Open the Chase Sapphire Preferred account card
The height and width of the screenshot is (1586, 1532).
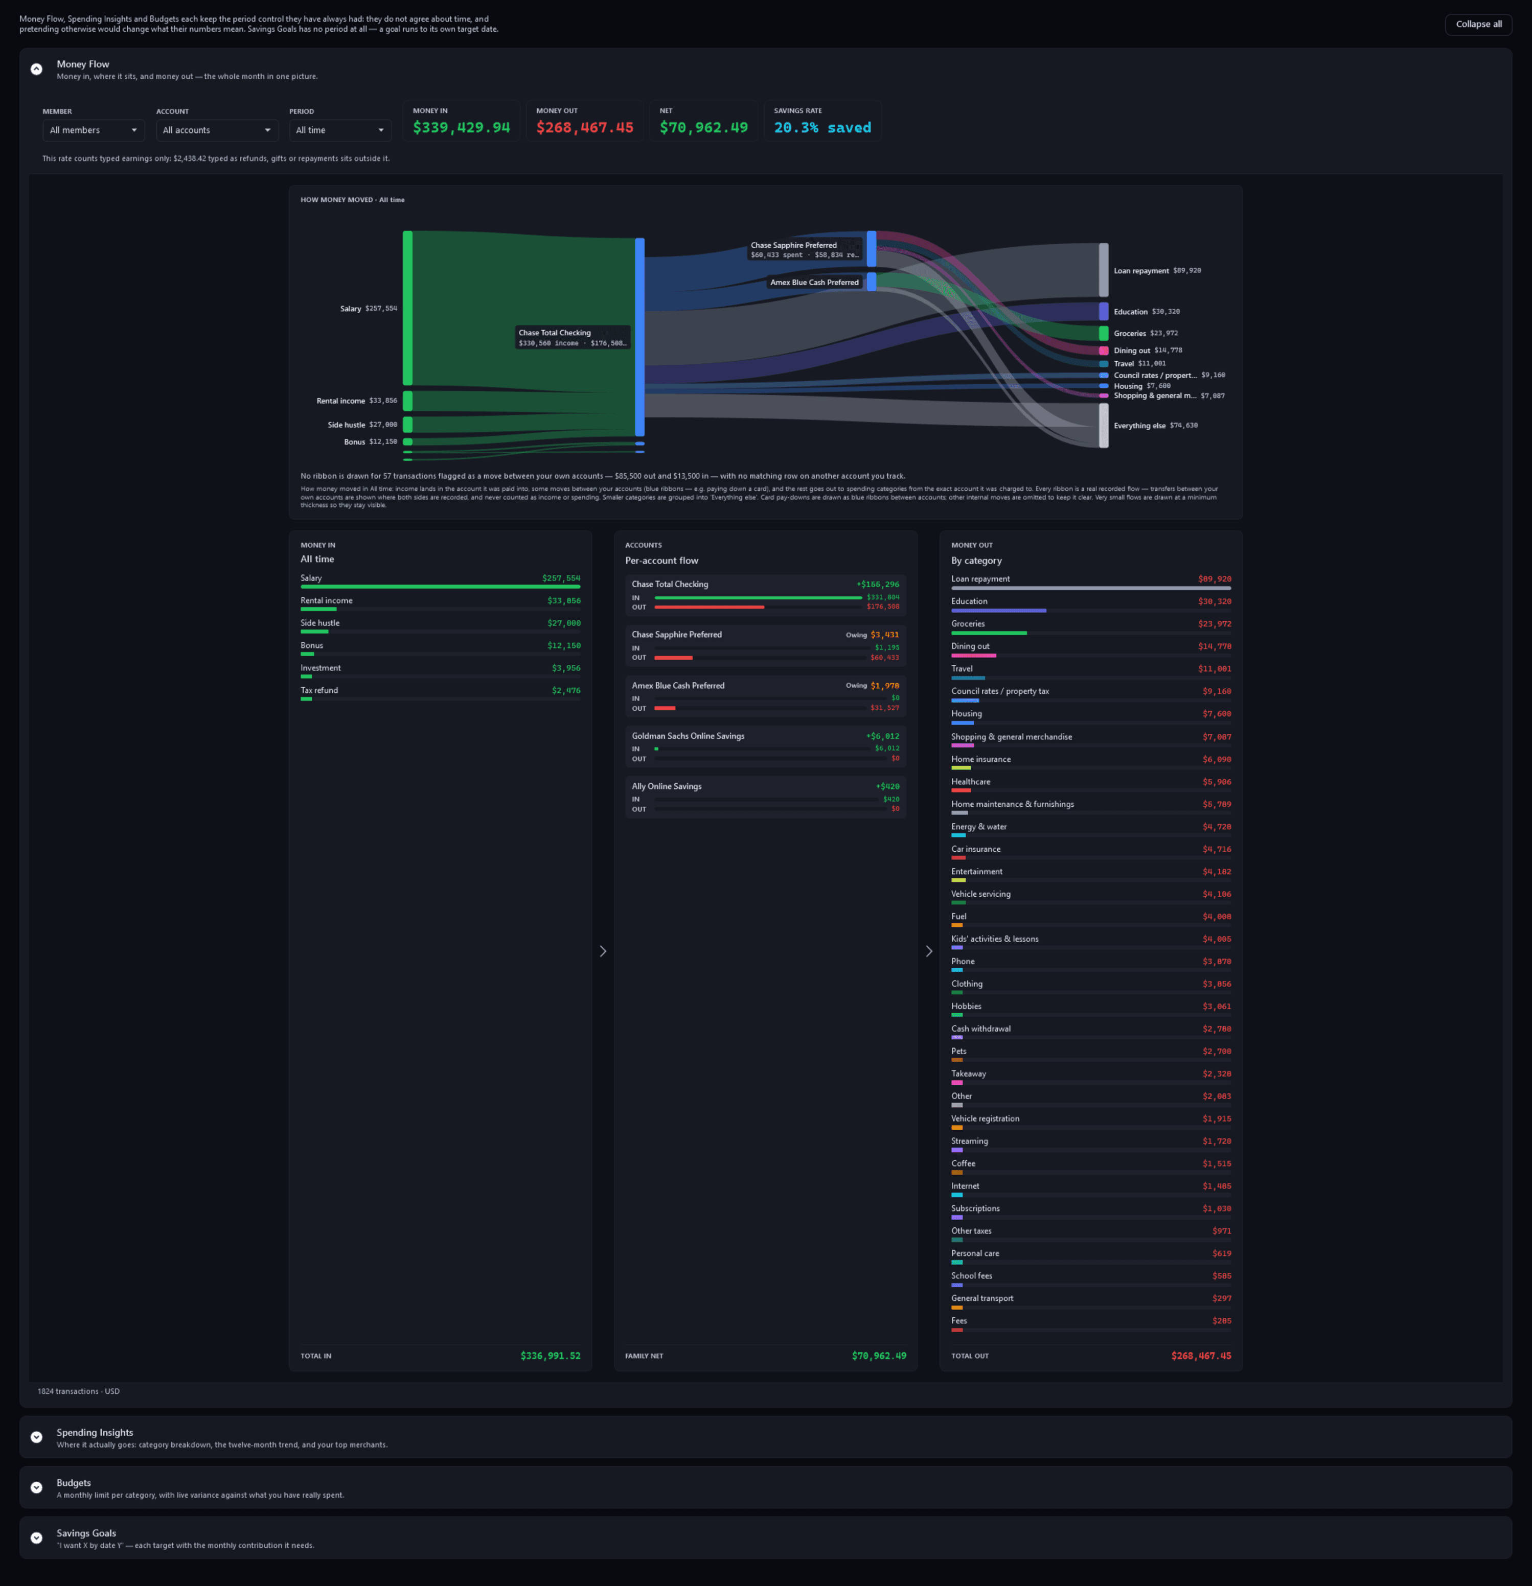(765, 646)
